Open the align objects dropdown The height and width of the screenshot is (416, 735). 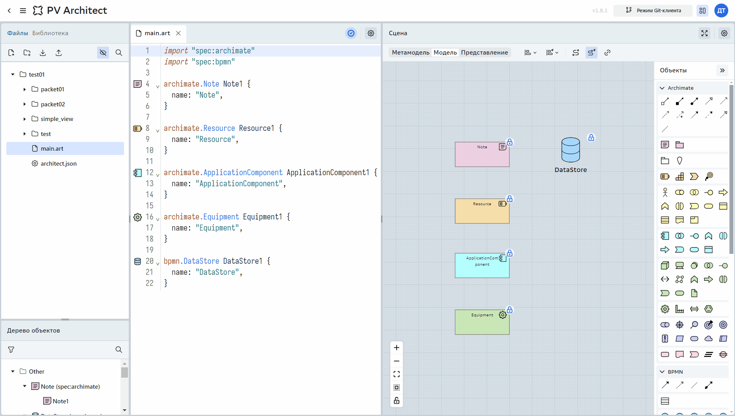click(x=531, y=53)
